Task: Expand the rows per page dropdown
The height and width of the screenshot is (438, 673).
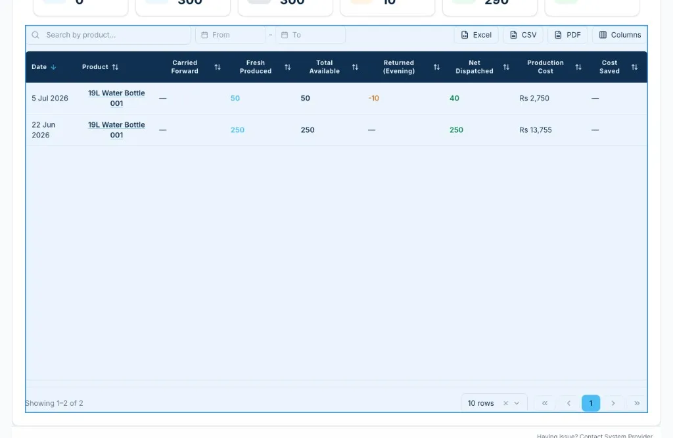Action: (517, 403)
